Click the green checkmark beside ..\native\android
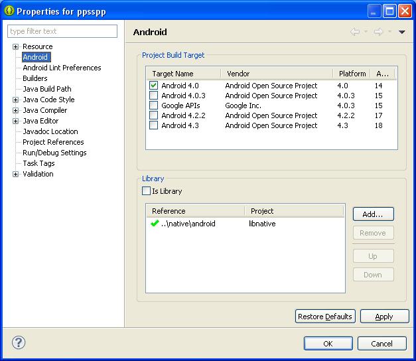This screenshot has width=416, height=361. pyautogui.click(x=155, y=224)
